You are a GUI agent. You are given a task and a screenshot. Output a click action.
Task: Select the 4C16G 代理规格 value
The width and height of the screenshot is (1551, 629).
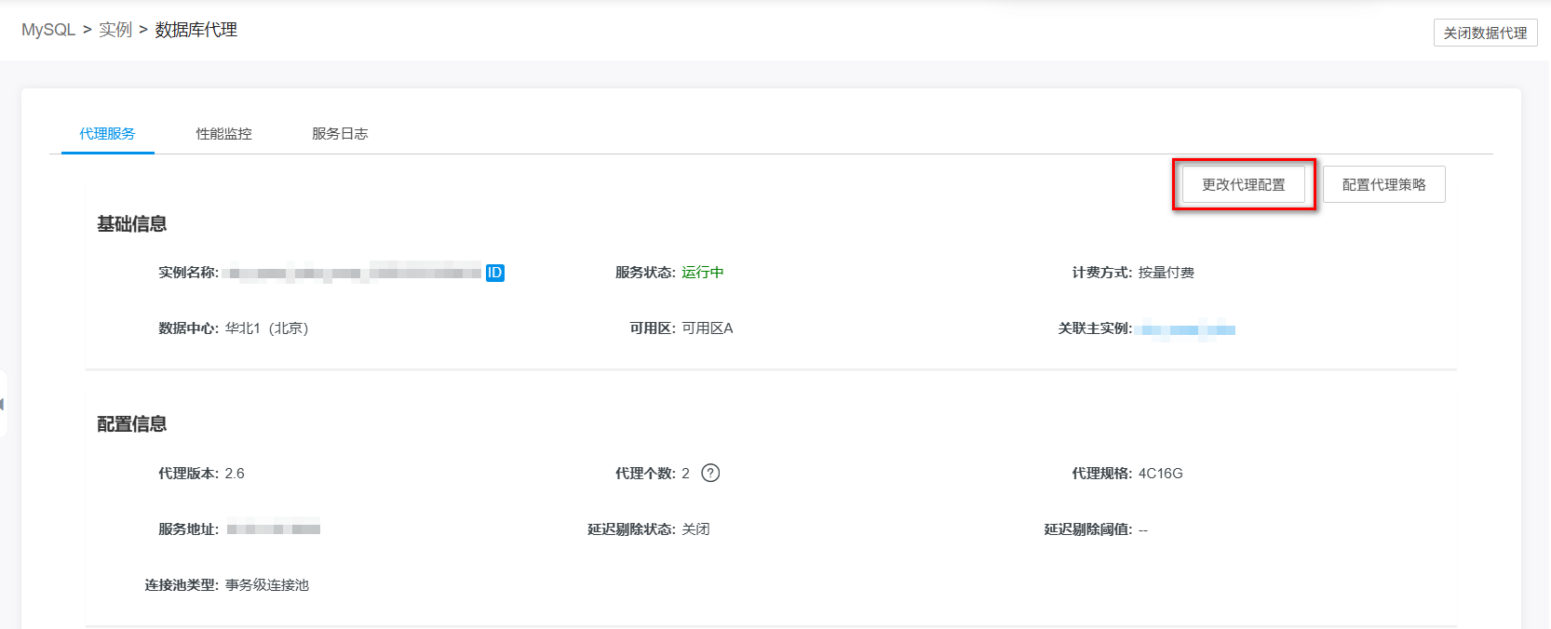click(1160, 474)
